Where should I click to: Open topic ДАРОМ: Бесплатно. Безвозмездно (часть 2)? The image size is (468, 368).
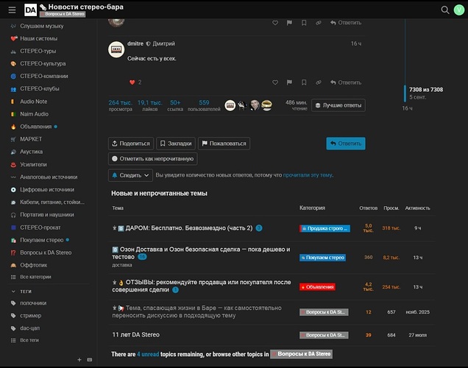(188, 228)
